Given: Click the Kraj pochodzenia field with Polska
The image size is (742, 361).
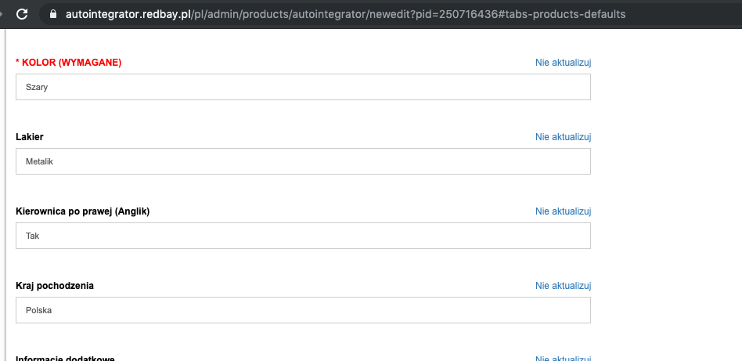Looking at the screenshot, I should click(303, 310).
